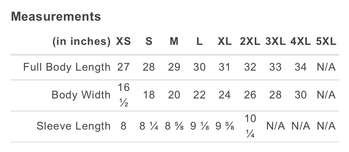Click the M size column header
This screenshot has width=349, height=152.
174,42
